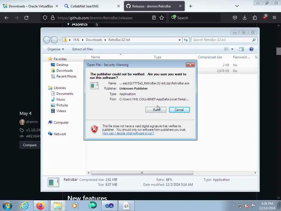Viewport: 281px width, 211px height.
Task: Open the Pocket save icon
Action: [235, 18]
